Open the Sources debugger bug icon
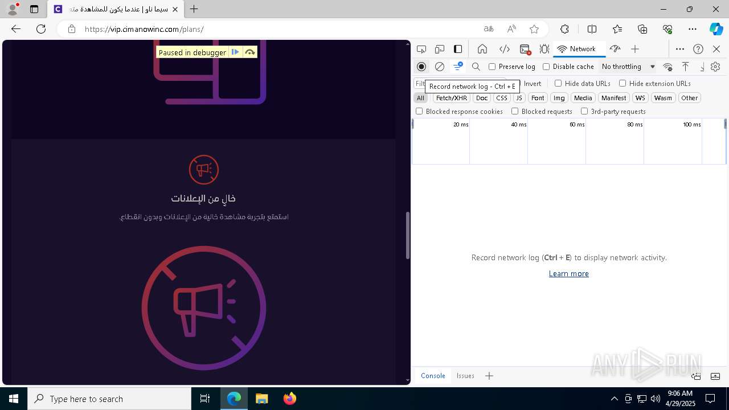The image size is (729, 410). (544, 49)
